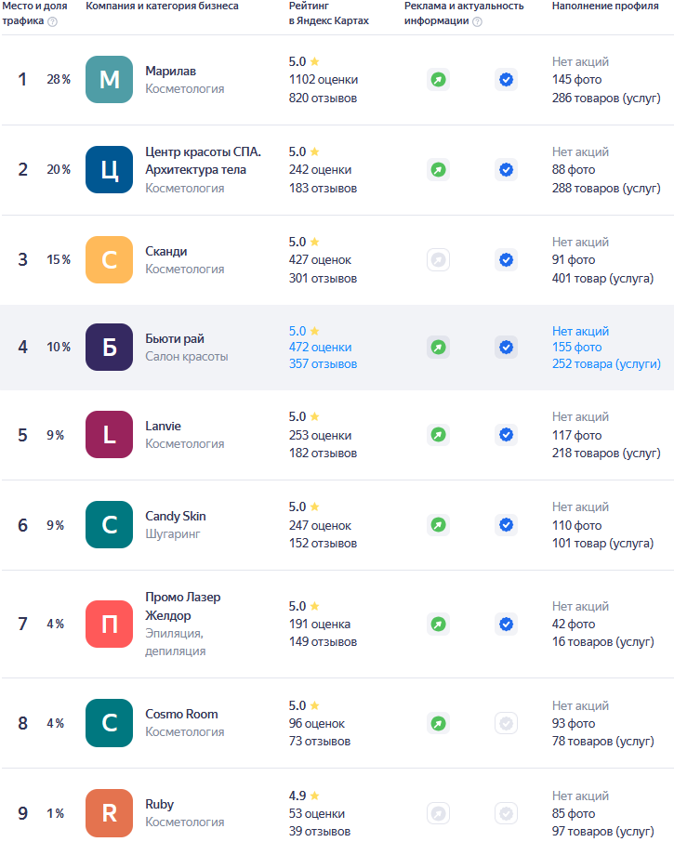Click the grey advertising icon in Ruby row
674x855 pixels.
(x=438, y=813)
